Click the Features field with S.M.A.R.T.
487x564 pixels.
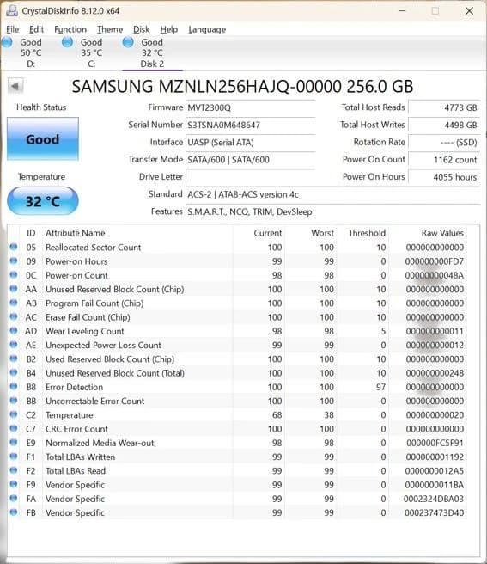[332, 211]
